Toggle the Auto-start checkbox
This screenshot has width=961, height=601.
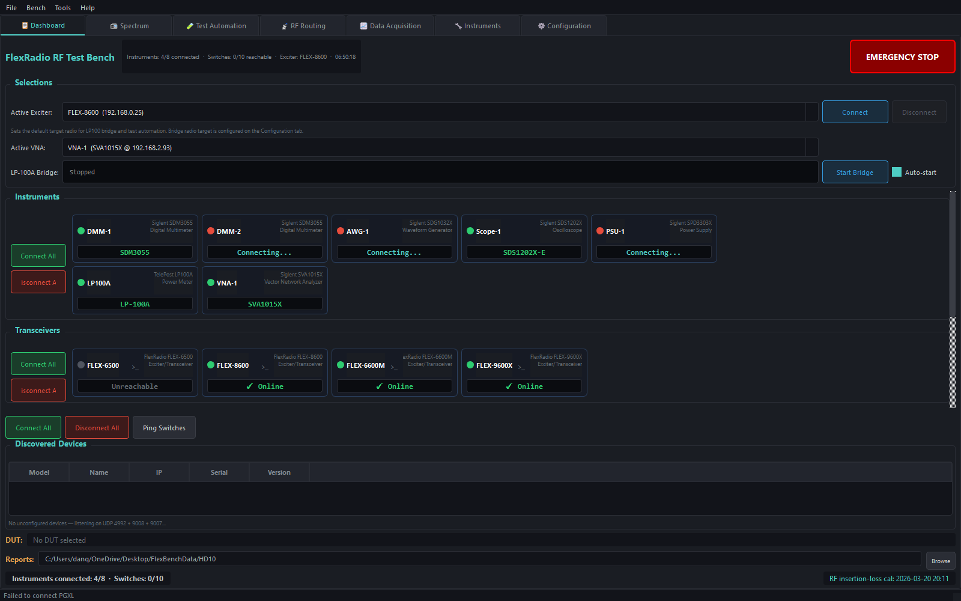point(897,172)
